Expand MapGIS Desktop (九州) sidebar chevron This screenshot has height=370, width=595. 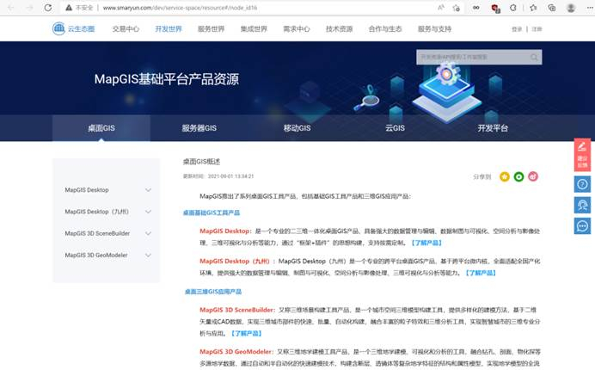click(149, 212)
